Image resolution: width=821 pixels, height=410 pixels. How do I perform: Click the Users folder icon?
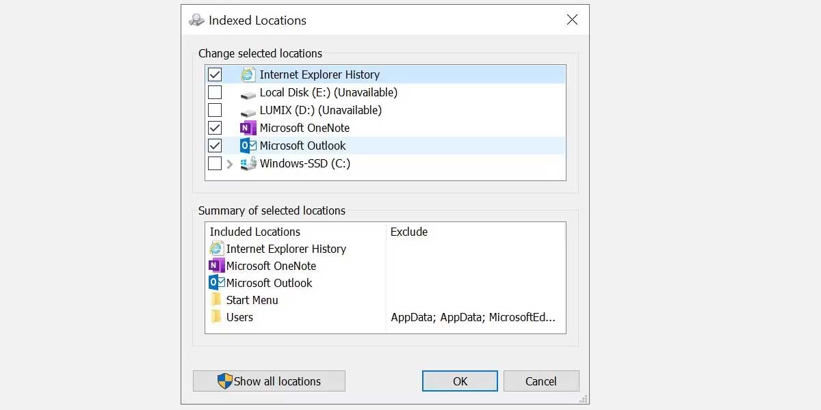click(216, 317)
